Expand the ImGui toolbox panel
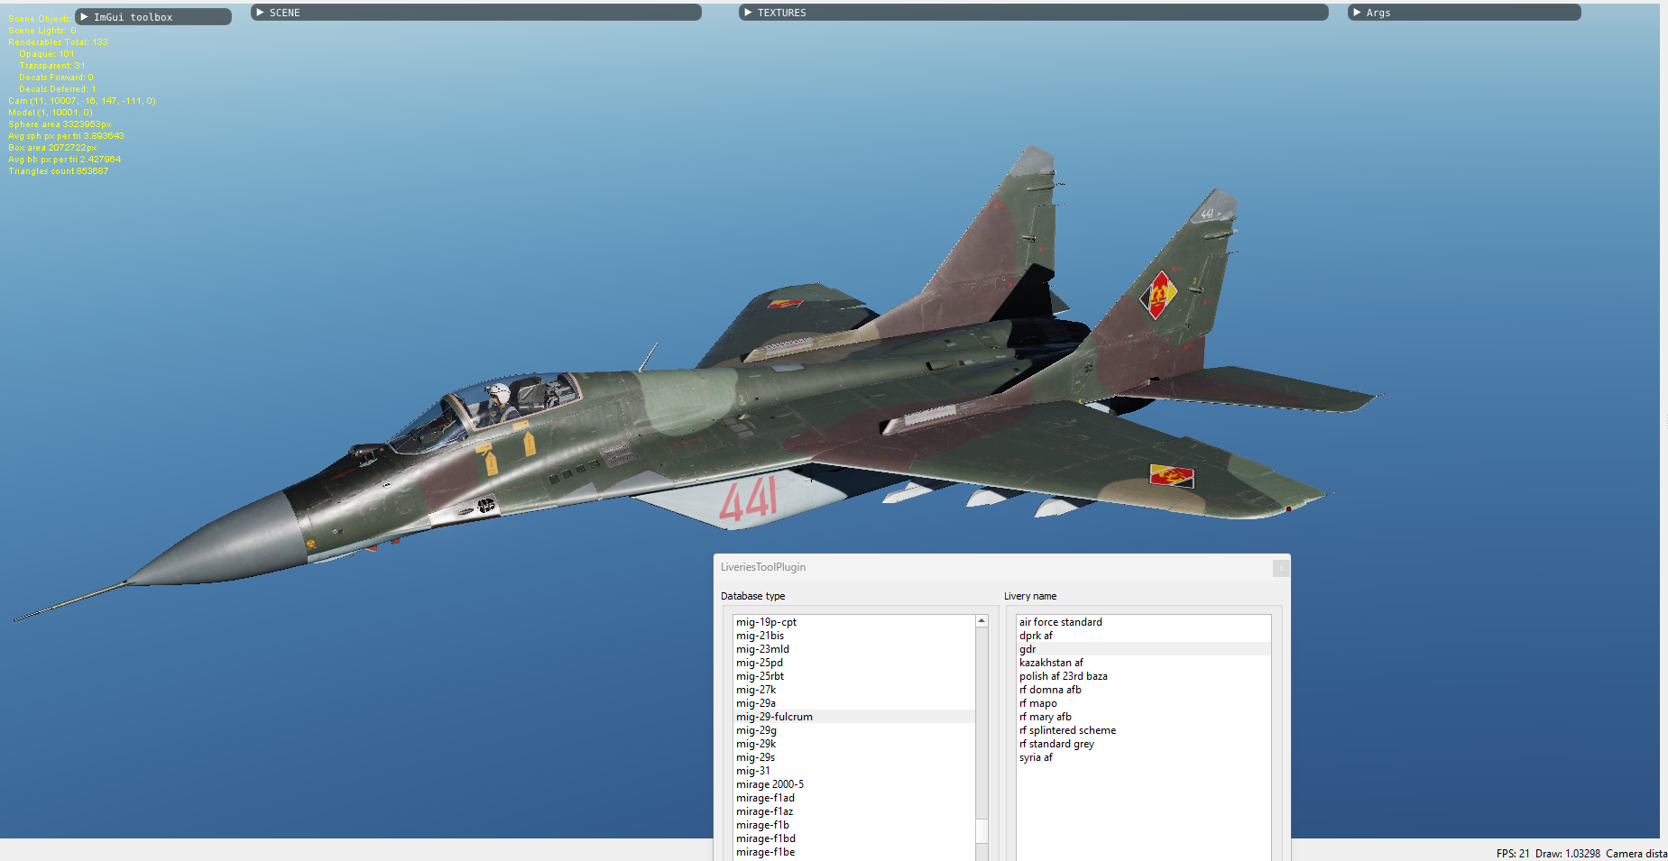 tap(152, 17)
